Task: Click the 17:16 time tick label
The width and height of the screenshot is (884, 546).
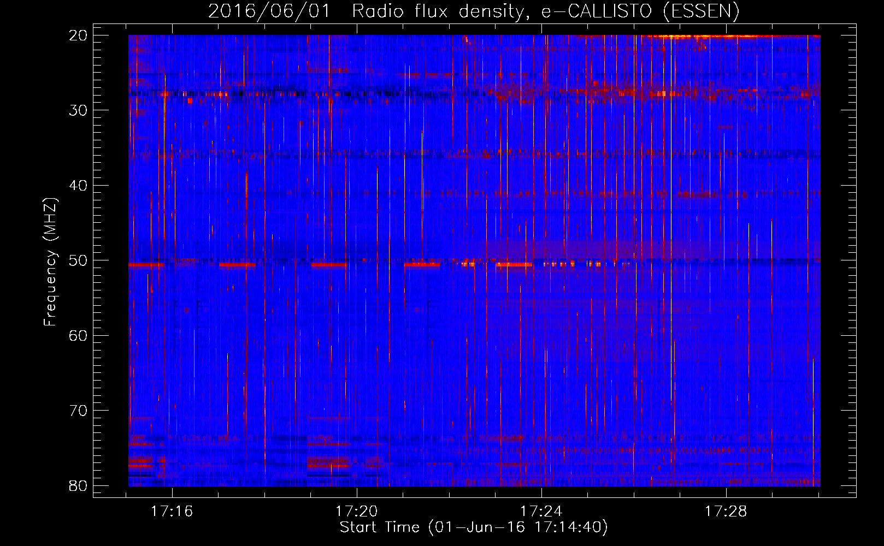Action: coord(172,512)
